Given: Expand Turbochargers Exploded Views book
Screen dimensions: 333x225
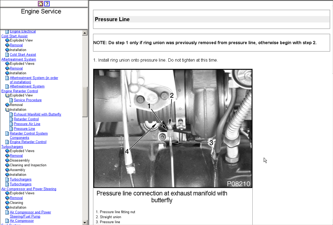Looking at the screenshot, I should 7,151.
